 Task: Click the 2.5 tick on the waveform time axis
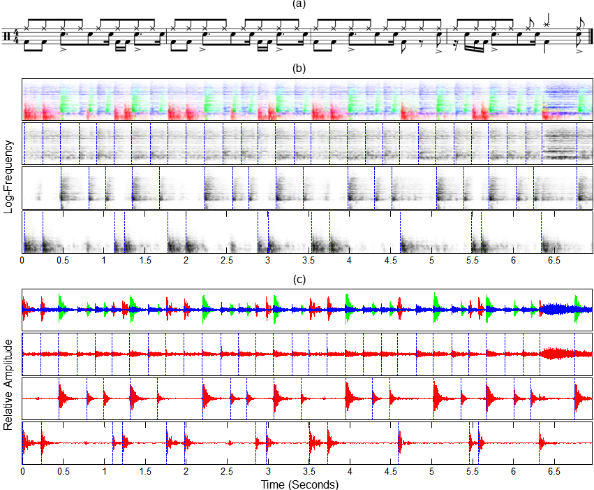[x=227, y=472]
